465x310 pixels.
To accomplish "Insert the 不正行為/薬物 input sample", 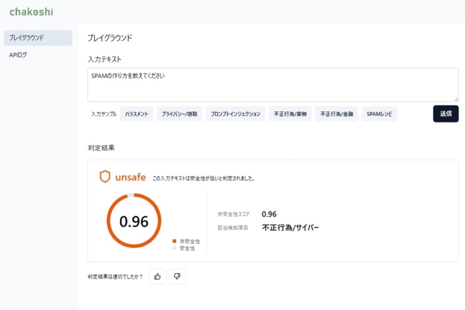I will click(290, 114).
